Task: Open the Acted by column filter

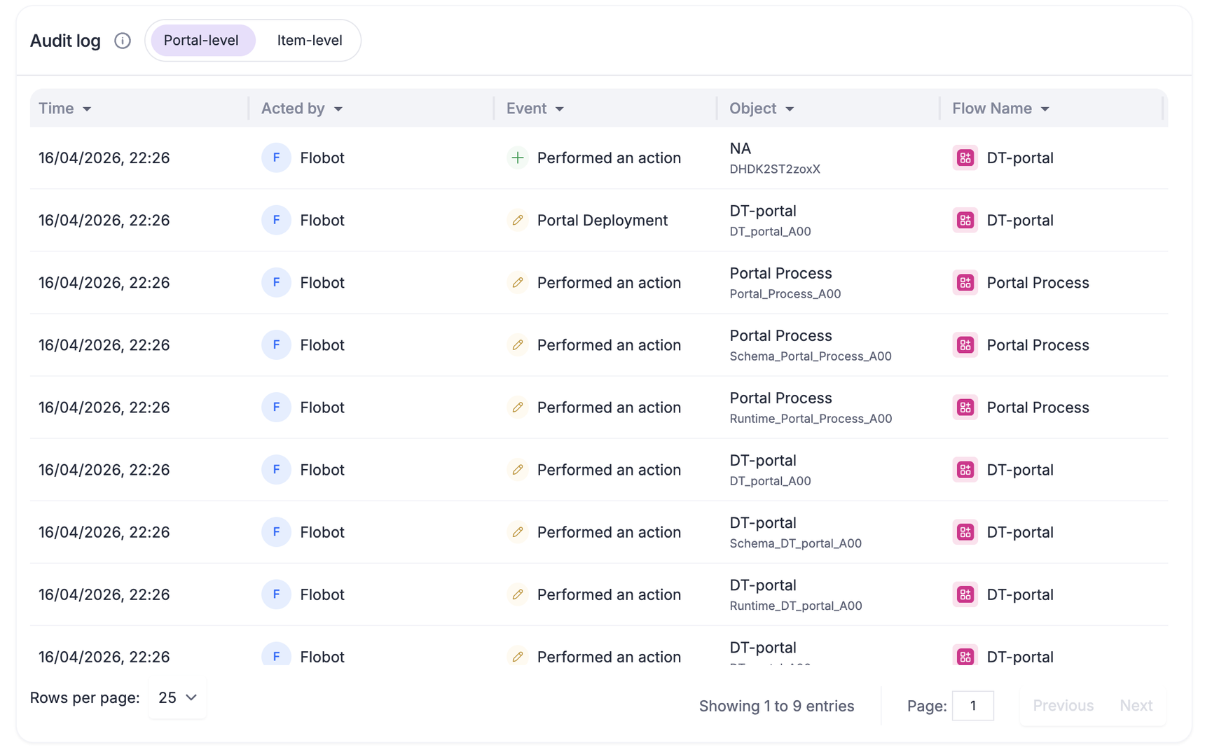Action: click(x=338, y=109)
